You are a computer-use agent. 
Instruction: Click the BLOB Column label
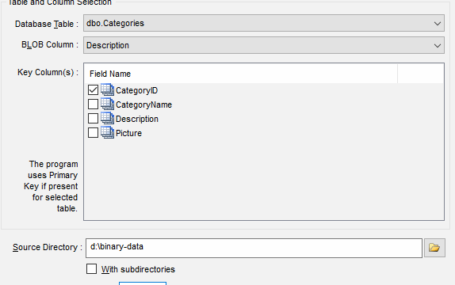[x=50, y=44]
